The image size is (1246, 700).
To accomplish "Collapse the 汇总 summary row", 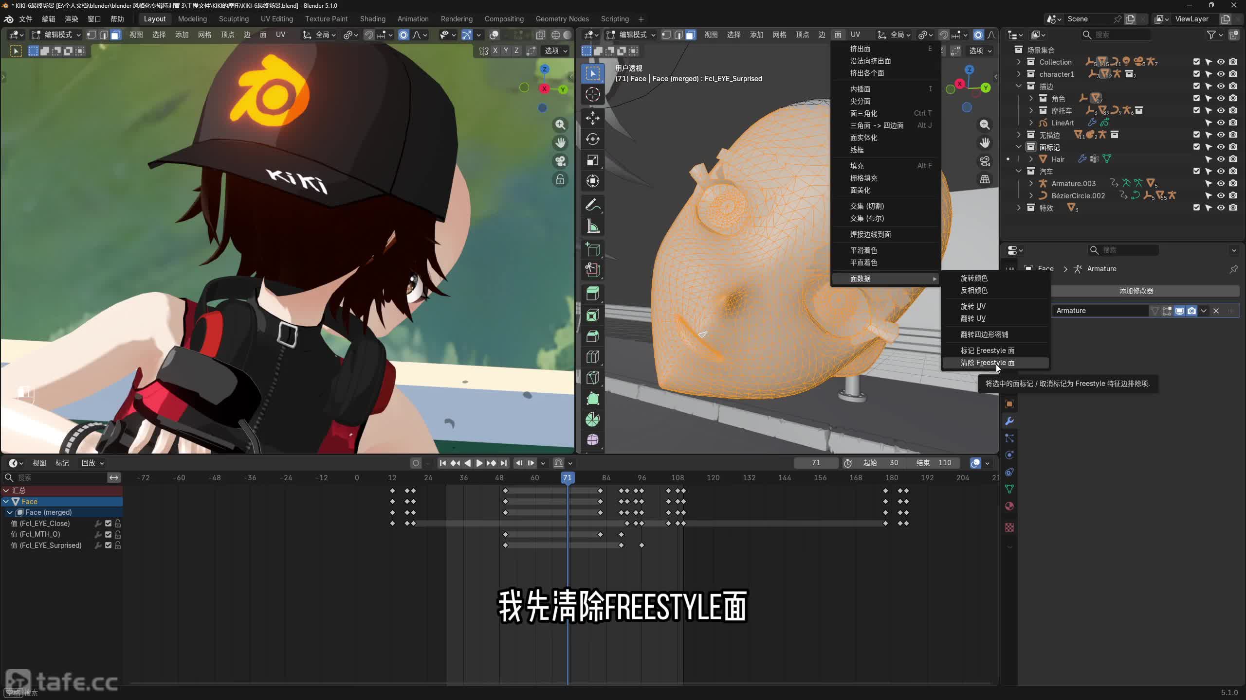I will coord(6,490).
